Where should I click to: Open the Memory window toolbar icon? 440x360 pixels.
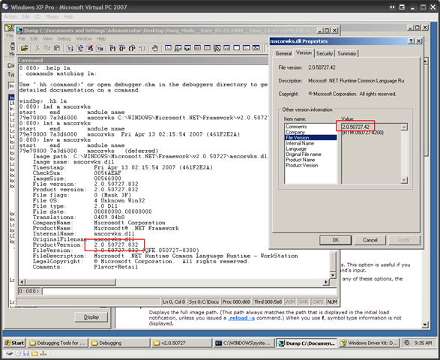coord(207,48)
